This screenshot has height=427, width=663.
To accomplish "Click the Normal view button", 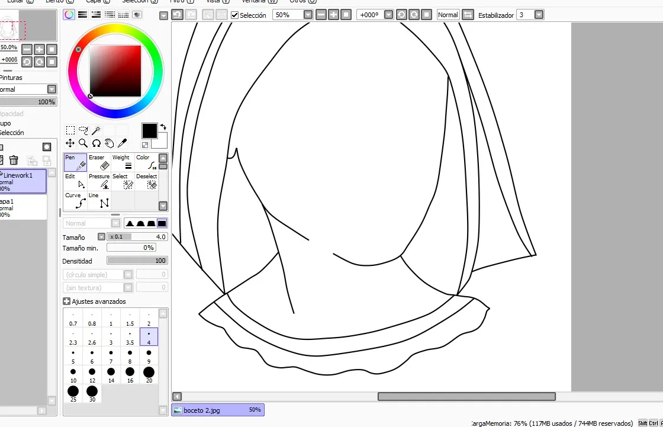I will pyautogui.click(x=448, y=15).
